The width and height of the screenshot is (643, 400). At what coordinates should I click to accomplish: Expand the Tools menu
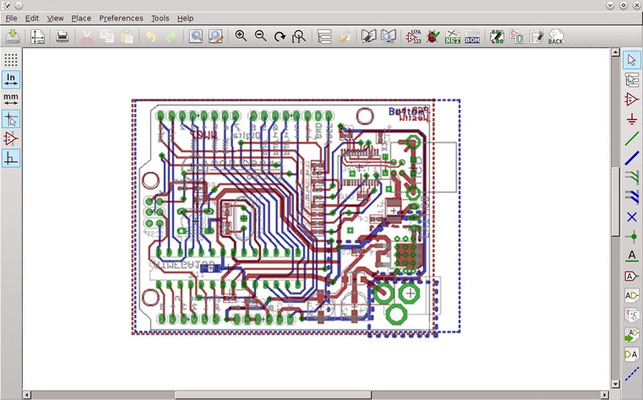point(160,18)
